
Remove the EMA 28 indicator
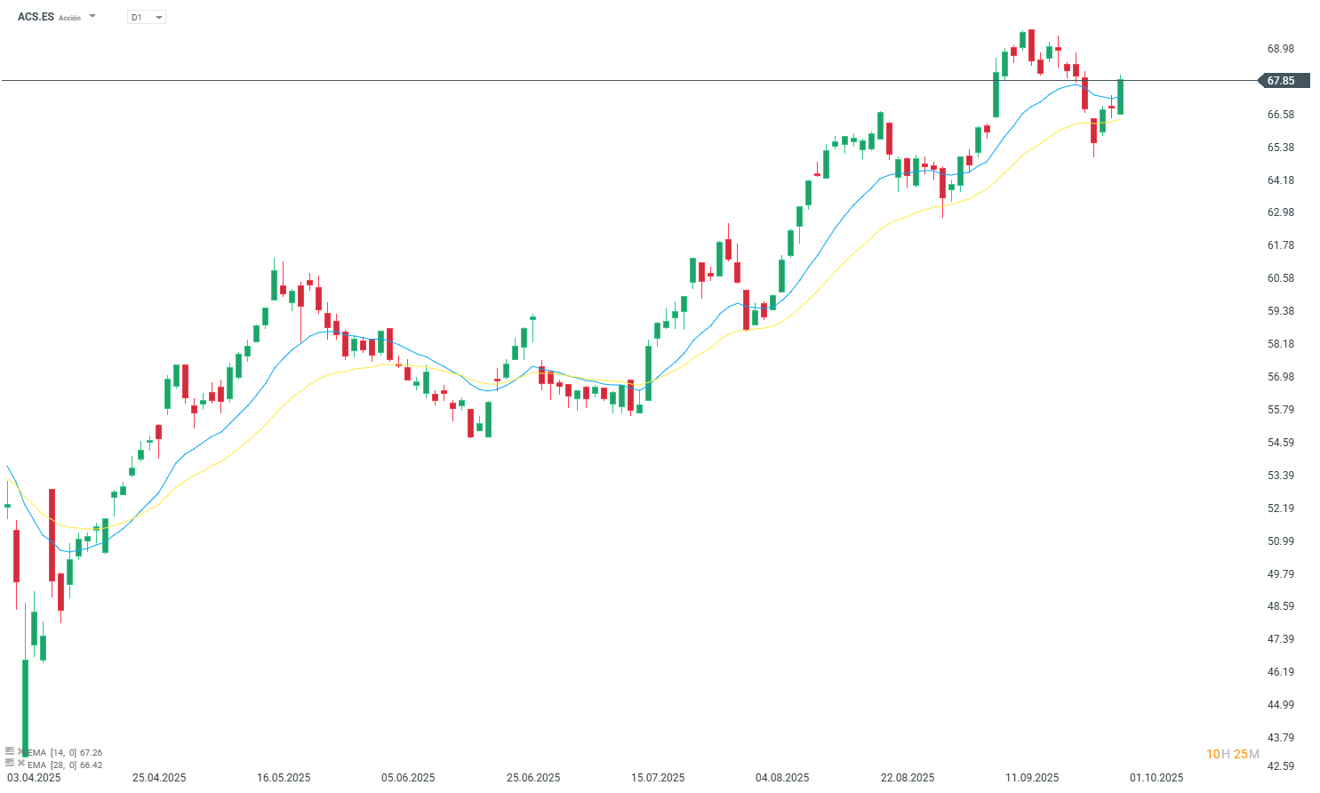click(x=21, y=764)
